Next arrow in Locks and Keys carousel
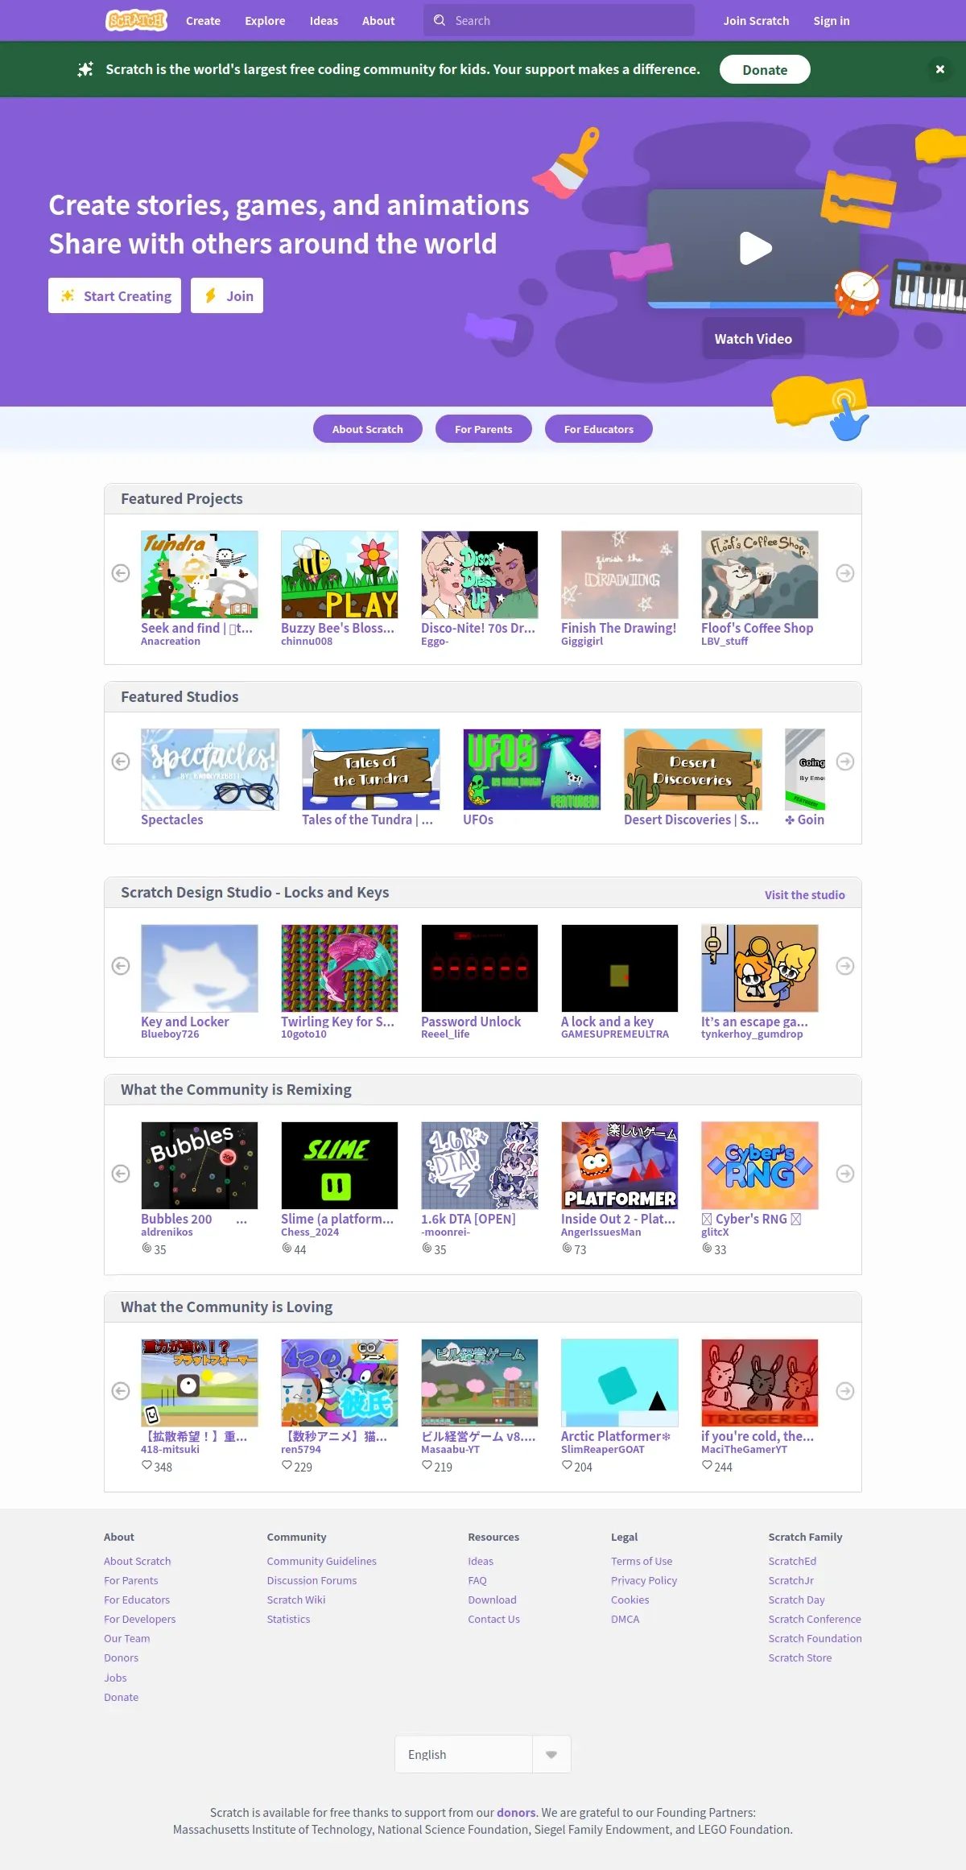This screenshot has width=966, height=1870. [845, 966]
